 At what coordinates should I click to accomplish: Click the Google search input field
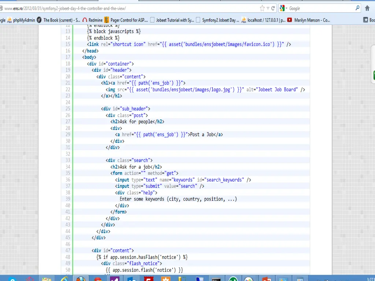pyautogui.click(x=320, y=8)
